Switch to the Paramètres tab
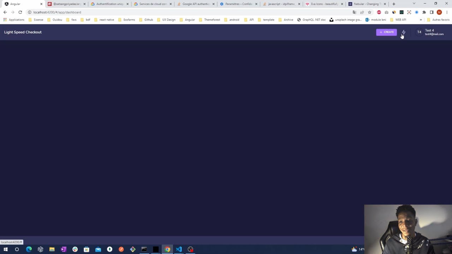The height and width of the screenshot is (254, 452). coord(239,4)
